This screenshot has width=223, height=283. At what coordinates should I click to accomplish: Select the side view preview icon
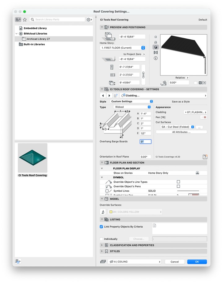click(x=156, y=42)
